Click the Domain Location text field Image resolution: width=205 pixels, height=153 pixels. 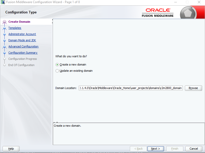coord(131,88)
